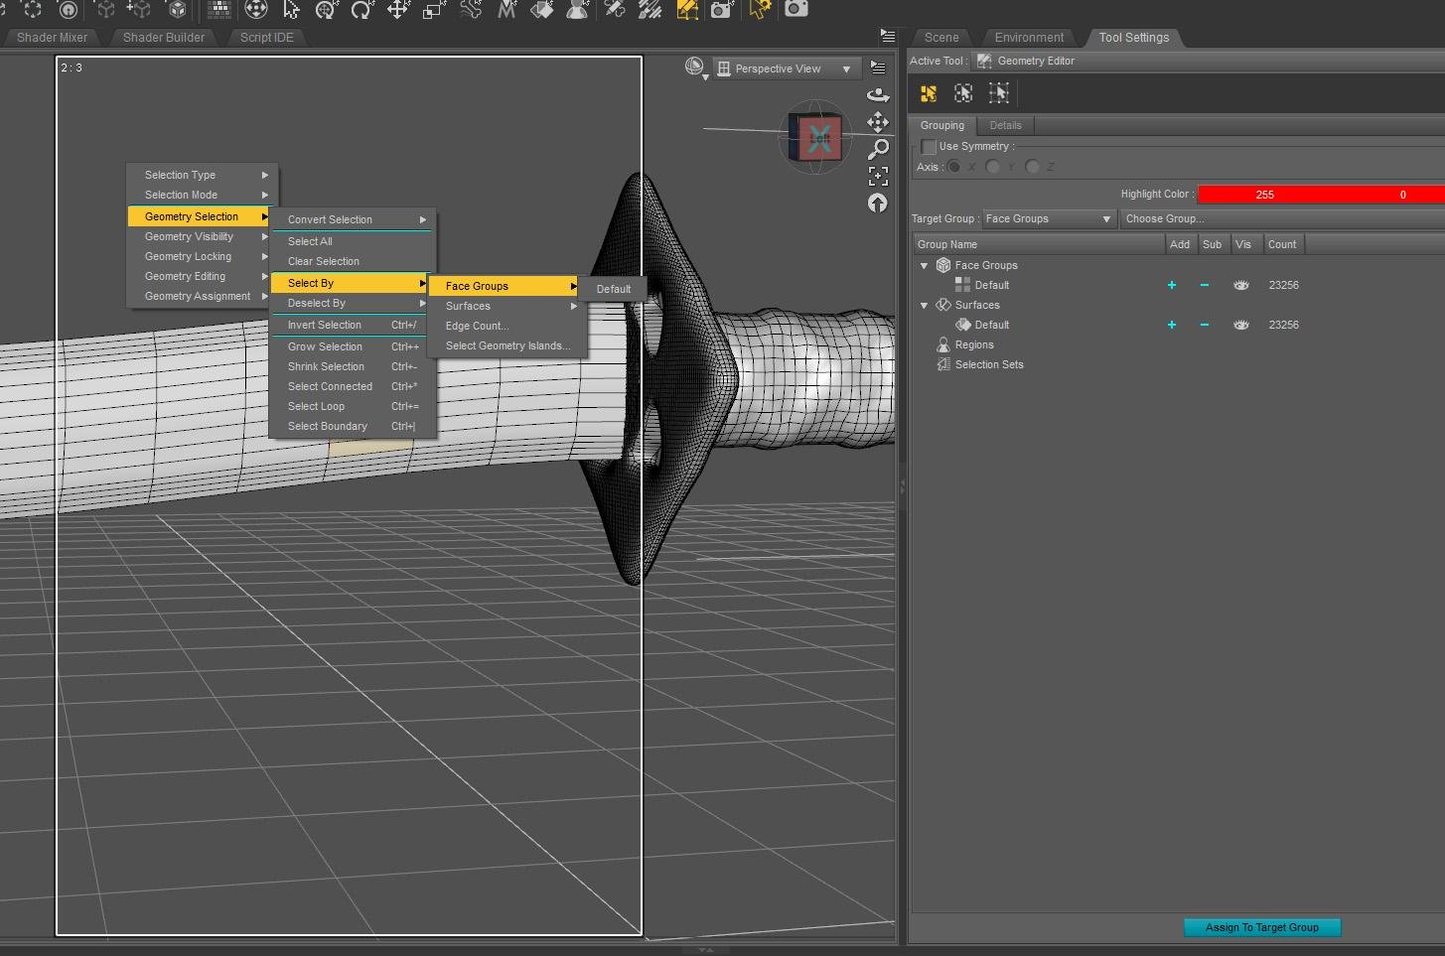The width and height of the screenshot is (1445, 956).
Task: Click the viewport zoom magnifier icon
Action: point(879,149)
